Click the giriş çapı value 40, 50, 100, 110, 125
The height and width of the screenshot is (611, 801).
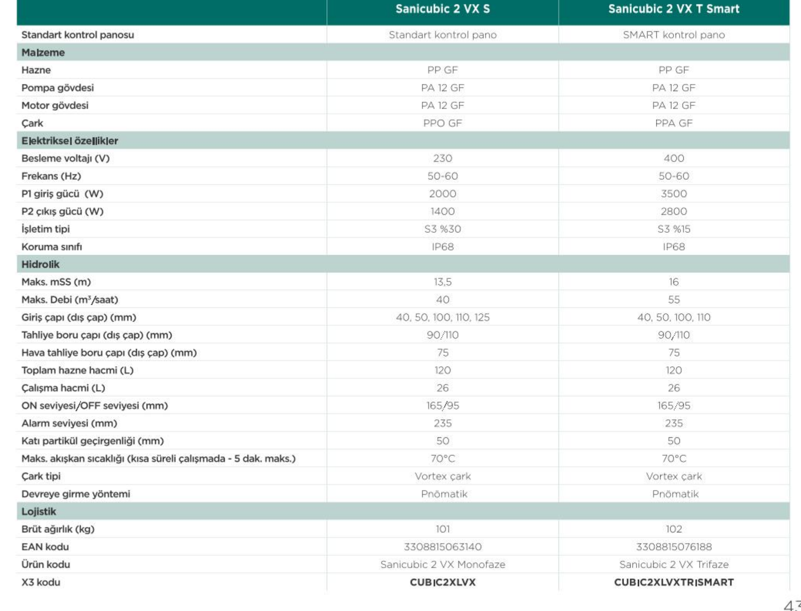click(x=442, y=317)
